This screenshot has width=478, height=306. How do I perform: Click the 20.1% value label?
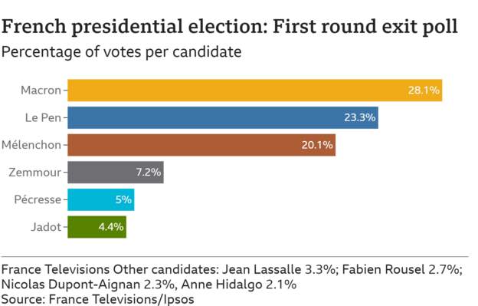pyautogui.click(x=317, y=145)
